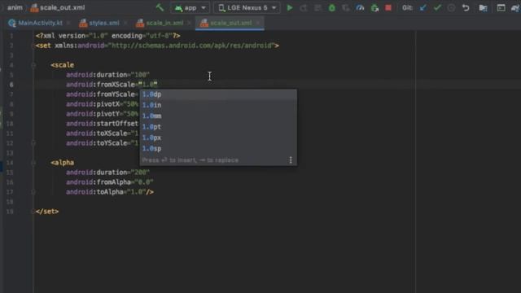
Task: Open Git Show History clock icon
Action: (x=451, y=7)
